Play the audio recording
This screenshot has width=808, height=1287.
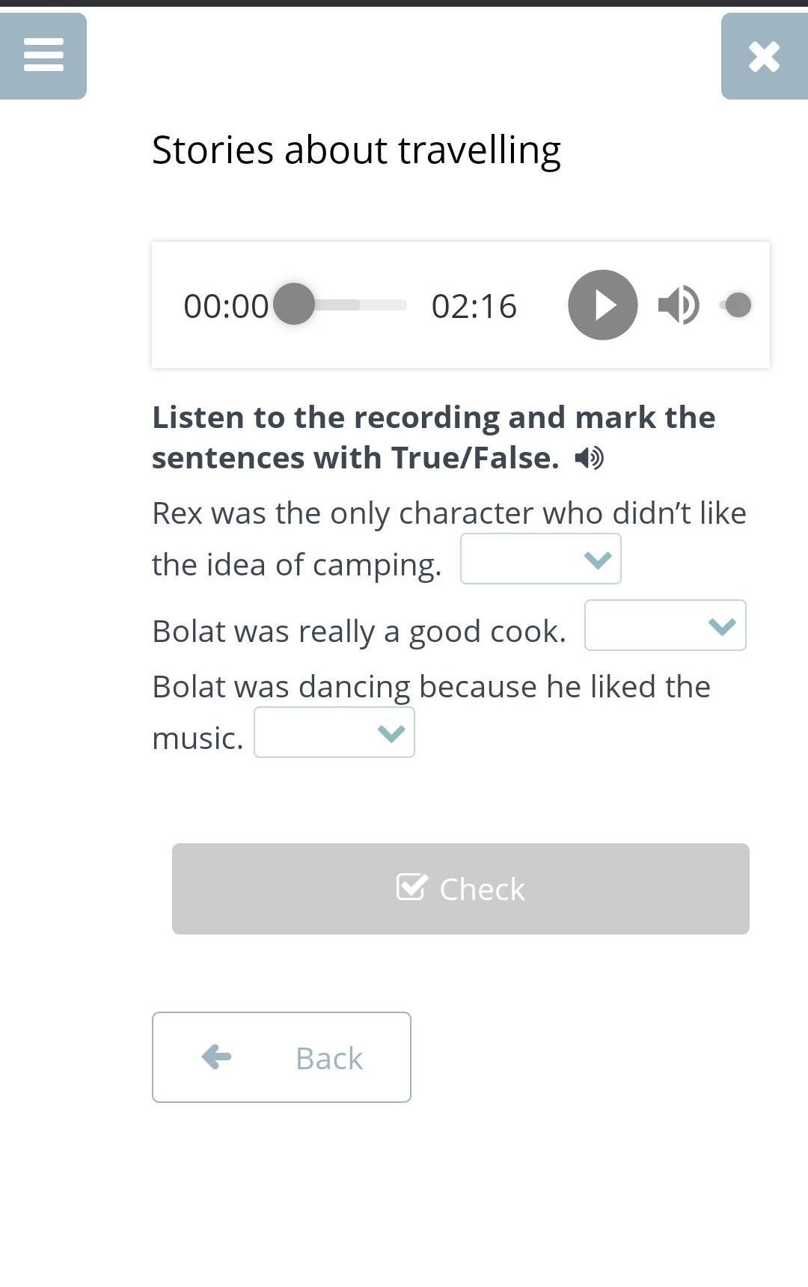click(602, 305)
